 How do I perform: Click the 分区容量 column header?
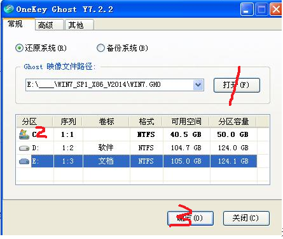click(233, 122)
